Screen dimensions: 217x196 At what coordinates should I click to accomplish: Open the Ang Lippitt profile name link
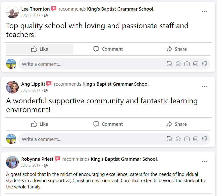click(x=34, y=84)
